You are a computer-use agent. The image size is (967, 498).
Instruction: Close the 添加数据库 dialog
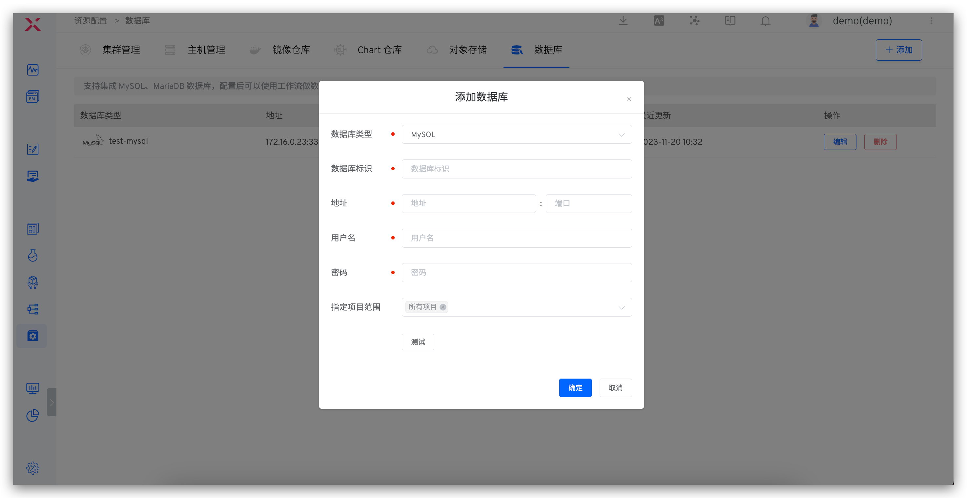tap(629, 99)
